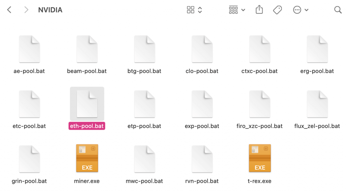Viewport: 346px width, 192px height.
Task: Select the erg-pool.bat file
Action: point(317,49)
